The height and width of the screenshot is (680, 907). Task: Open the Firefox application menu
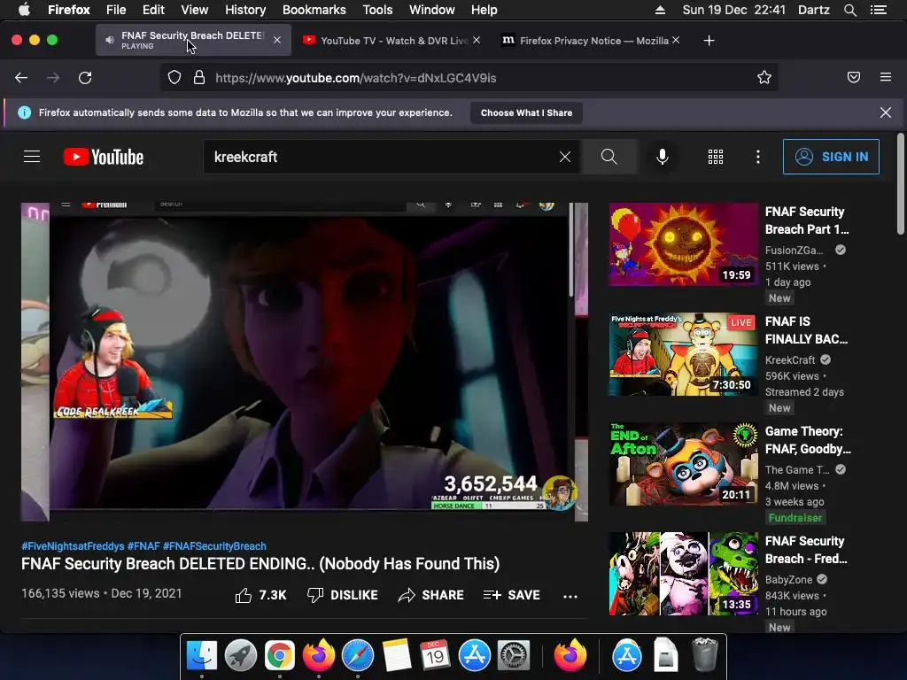(886, 77)
